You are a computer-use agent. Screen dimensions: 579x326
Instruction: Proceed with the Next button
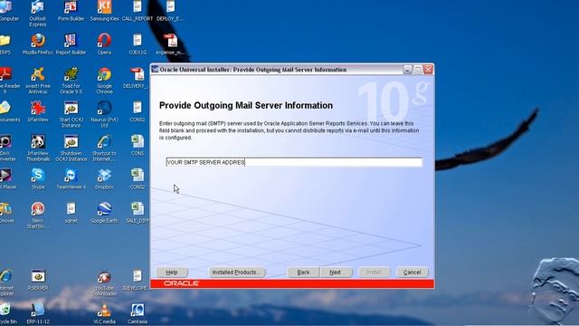(x=336, y=273)
